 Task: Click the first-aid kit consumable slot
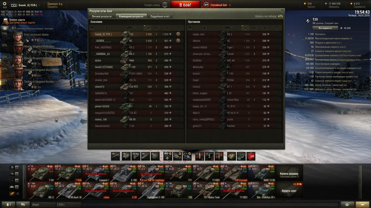[232, 156]
